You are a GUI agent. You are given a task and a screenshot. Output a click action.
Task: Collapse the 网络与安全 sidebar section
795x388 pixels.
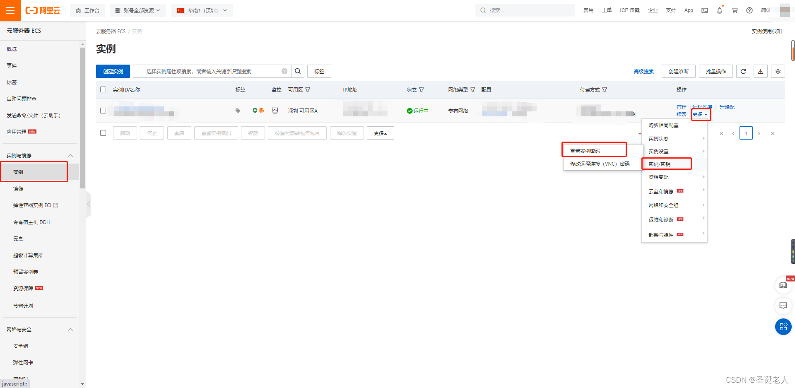(70, 329)
